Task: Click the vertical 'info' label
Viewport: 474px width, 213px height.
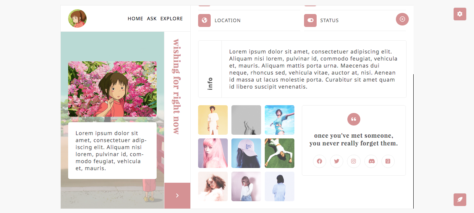Action: pos(210,84)
